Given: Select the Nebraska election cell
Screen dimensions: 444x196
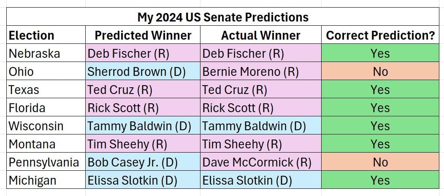Looking at the screenshot, I should 46,53.
